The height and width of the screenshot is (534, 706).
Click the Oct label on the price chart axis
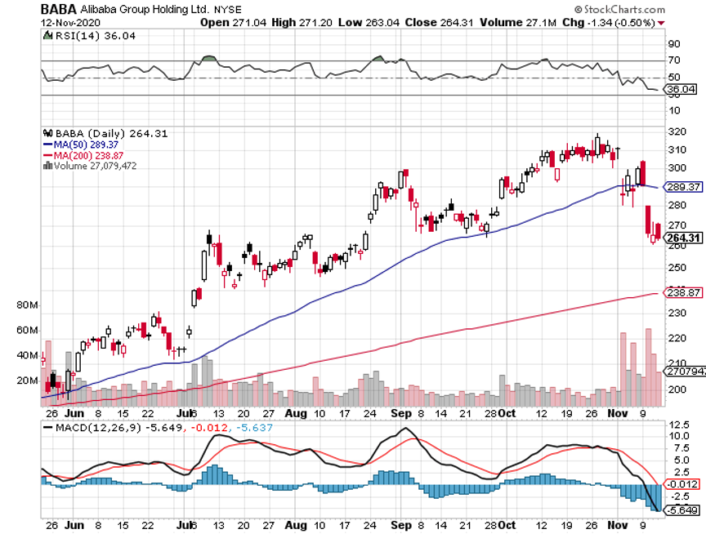click(510, 415)
